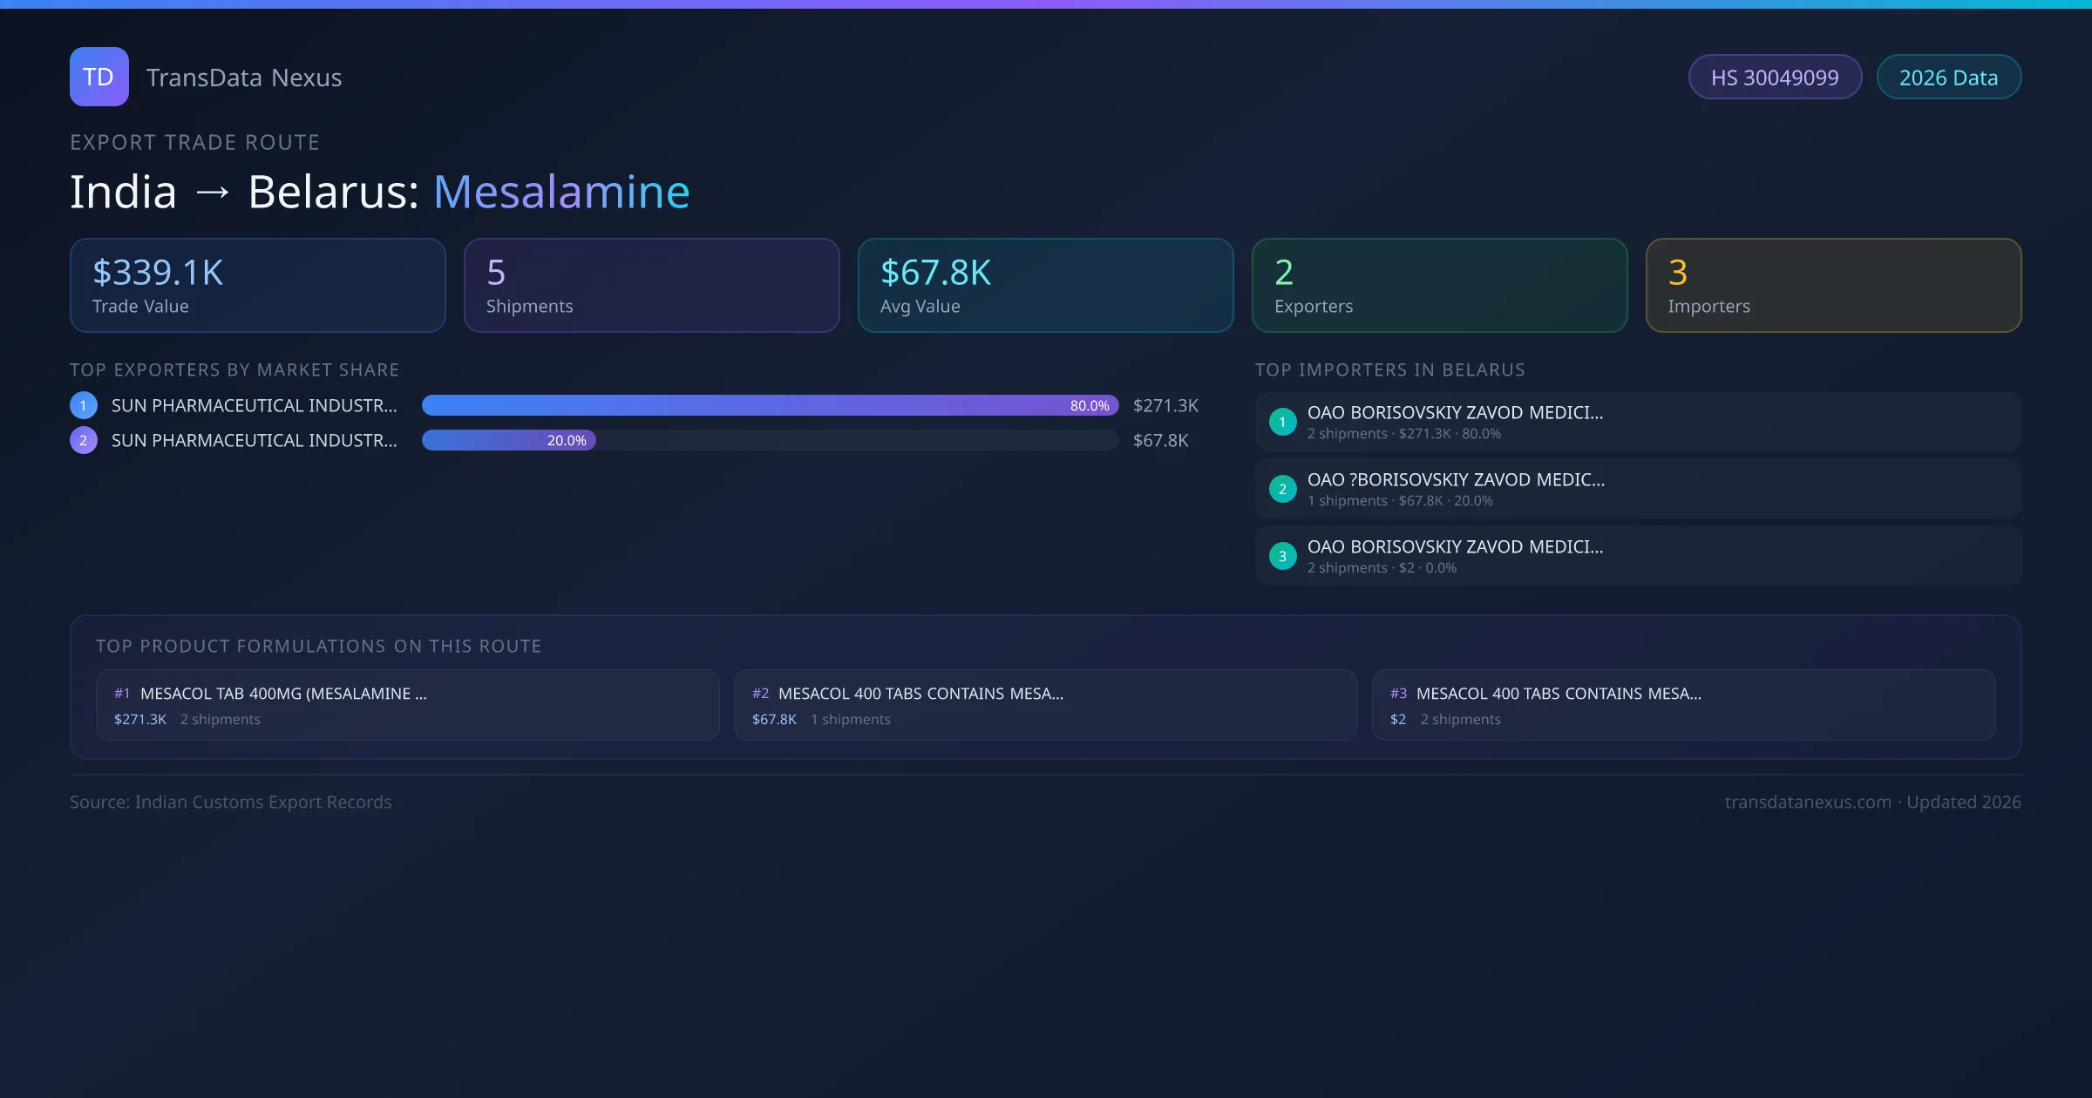
Task: Select the $67.8K Avg Value card
Action: pyautogui.click(x=1045, y=286)
